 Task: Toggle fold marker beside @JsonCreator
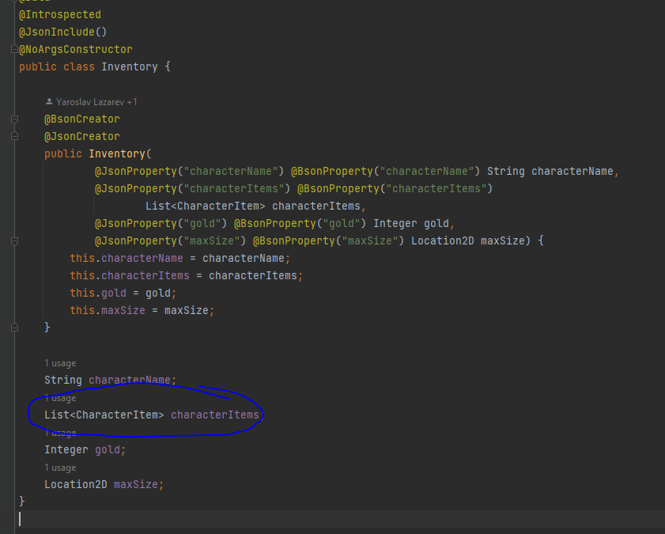pyautogui.click(x=14, y=137)
